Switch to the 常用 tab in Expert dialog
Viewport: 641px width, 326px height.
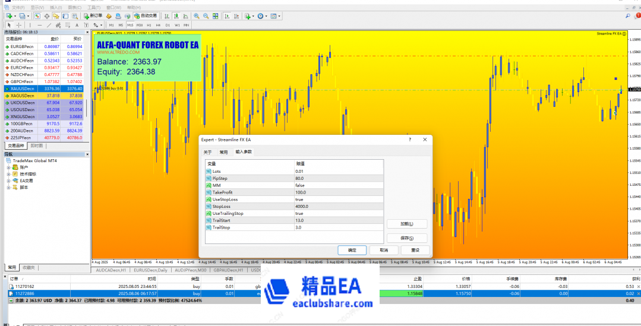pyautogui.click(x=223, y=152)
